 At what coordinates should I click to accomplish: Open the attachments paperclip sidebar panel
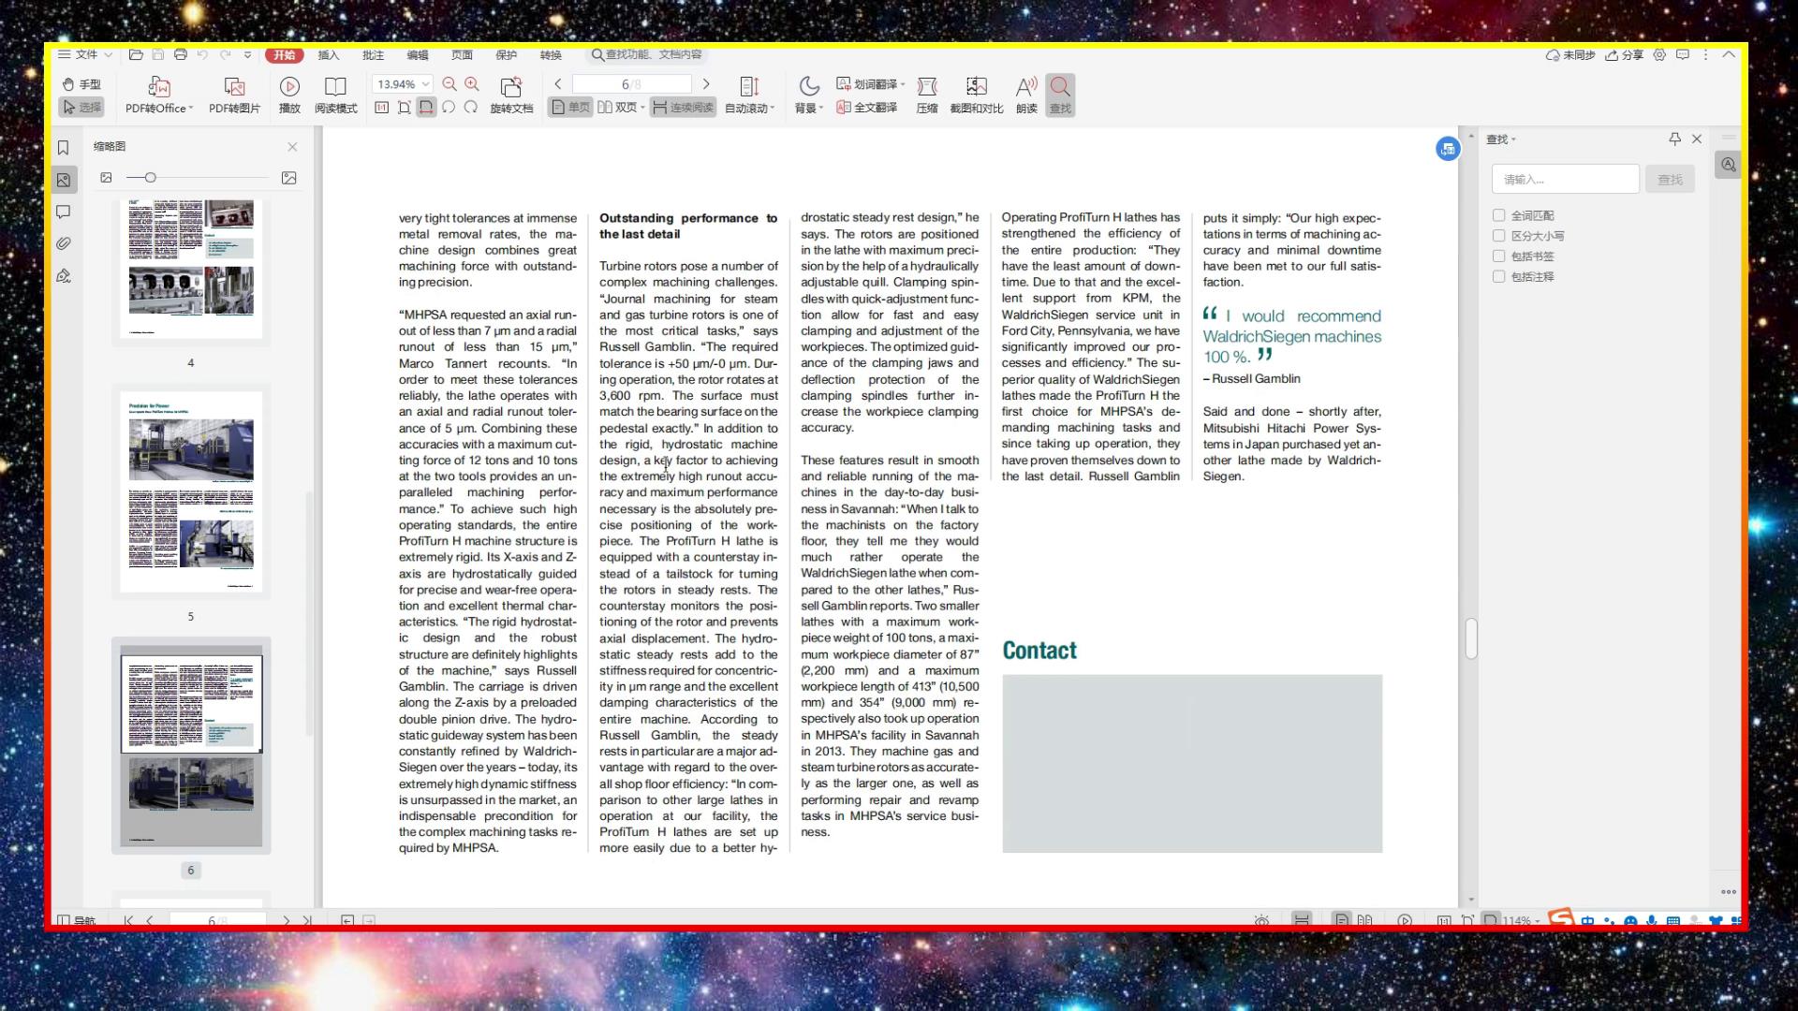(64, 243)
